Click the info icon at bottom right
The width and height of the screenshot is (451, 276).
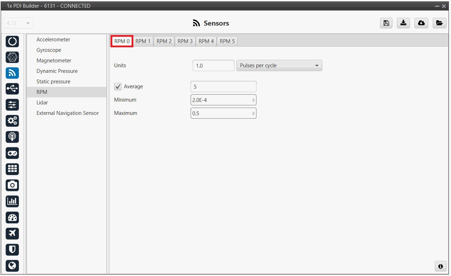point(440,266)
